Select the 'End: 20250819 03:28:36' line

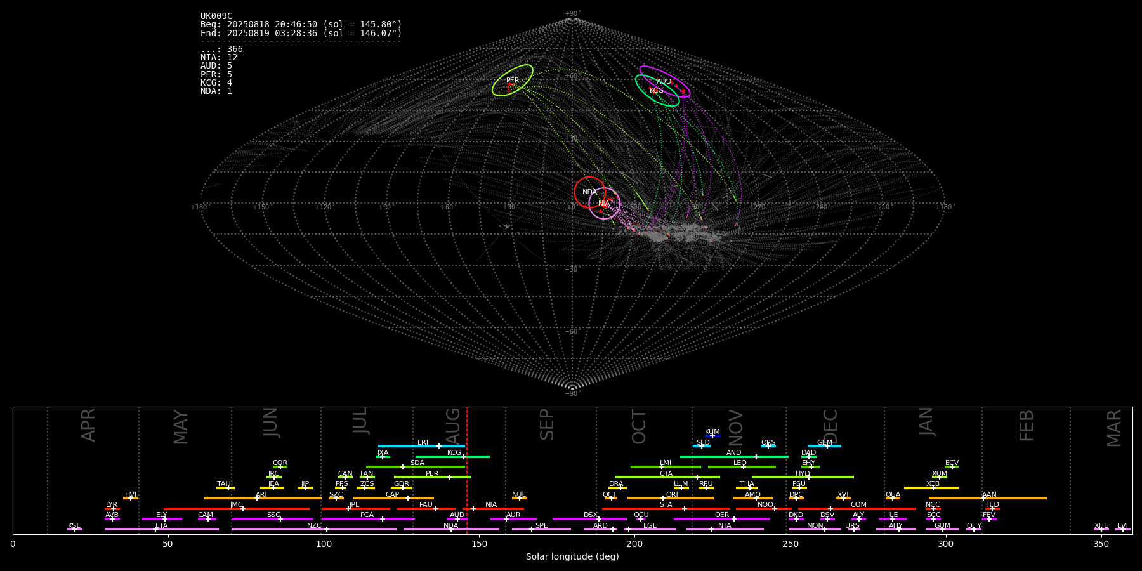[x=301, y=33]
